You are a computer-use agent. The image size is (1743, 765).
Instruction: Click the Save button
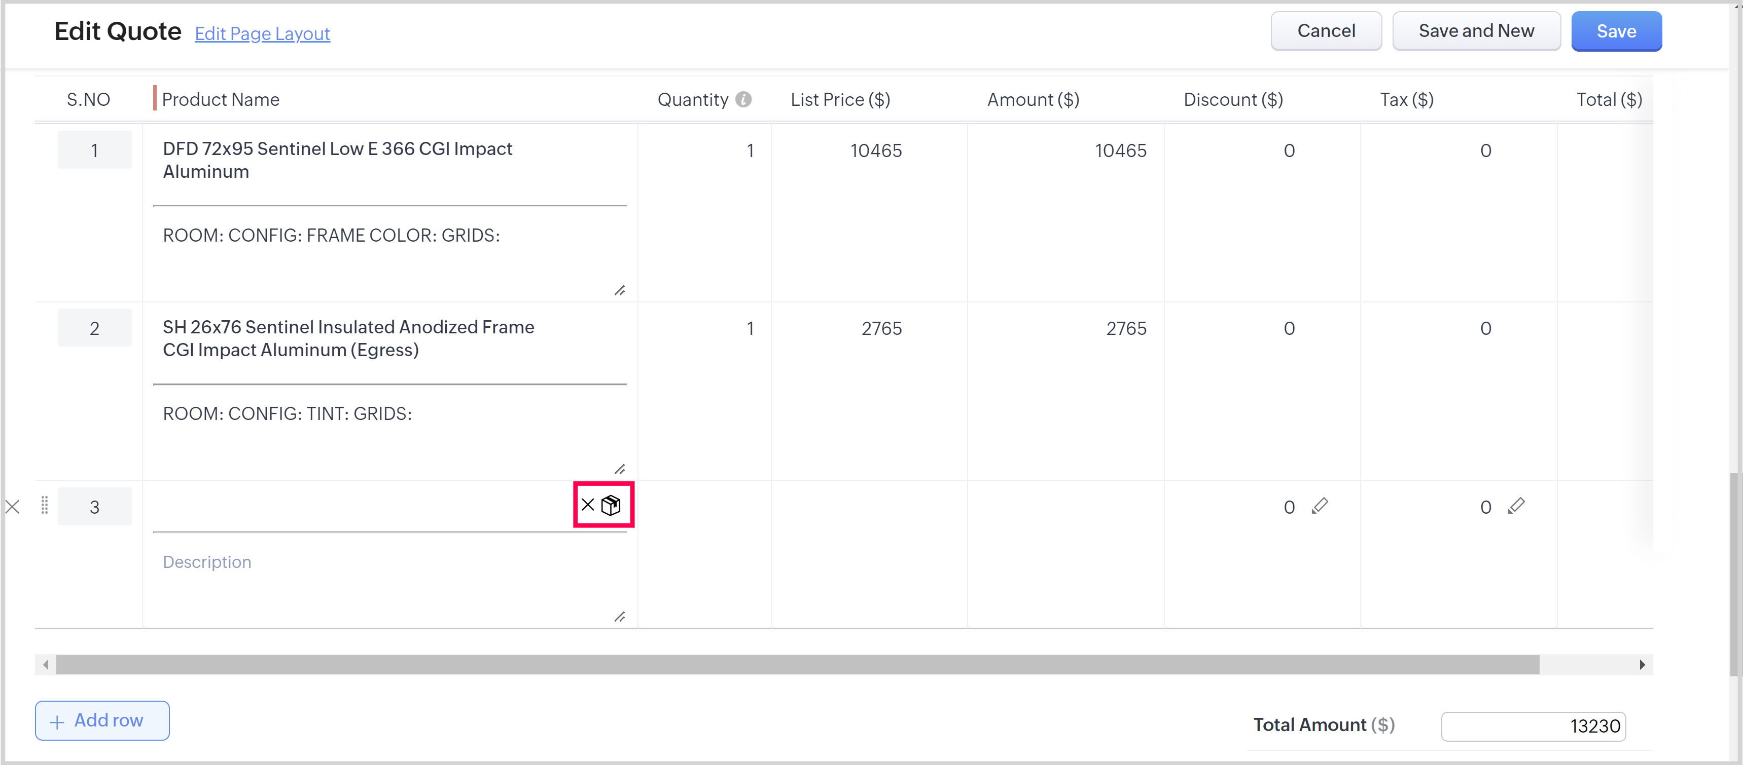point(1615,31)
